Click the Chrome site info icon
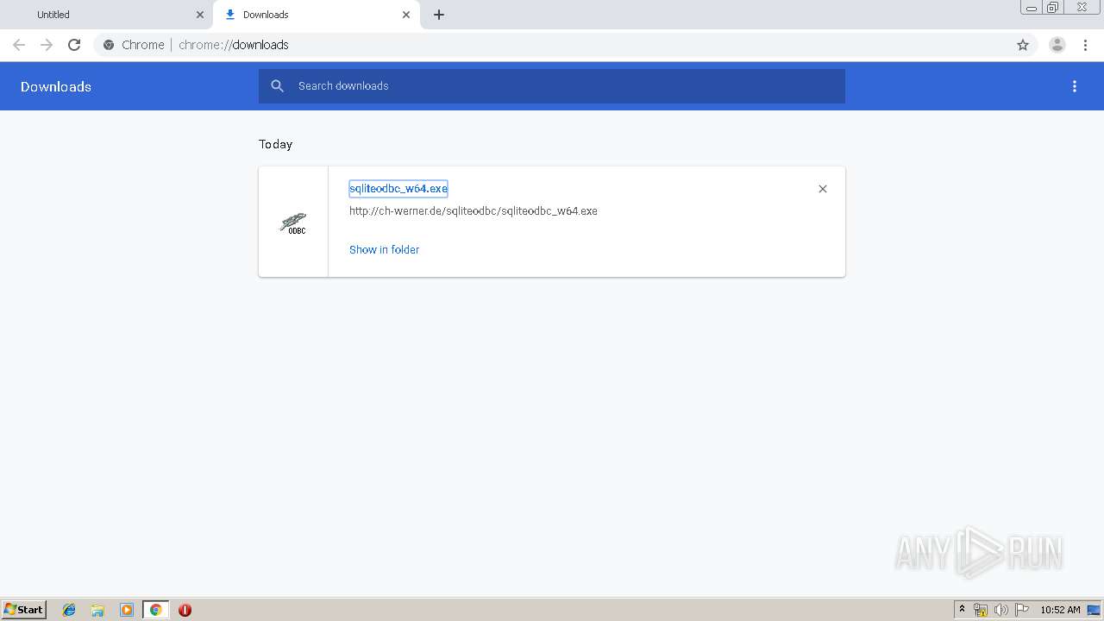The width and height of the screenshot is (1104, 621). [x=109, y=45]
